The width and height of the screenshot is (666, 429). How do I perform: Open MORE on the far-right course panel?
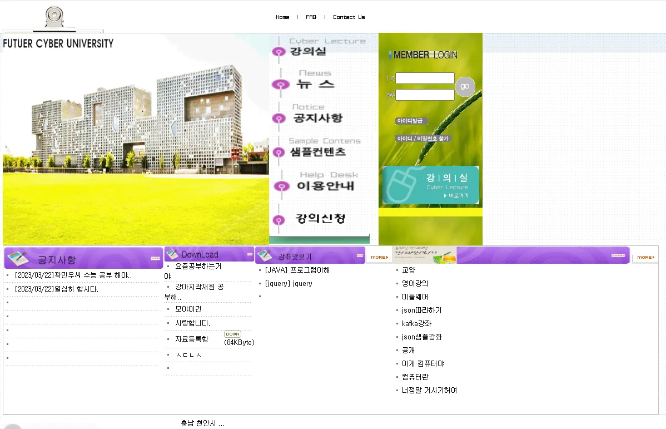pos(645,257)
